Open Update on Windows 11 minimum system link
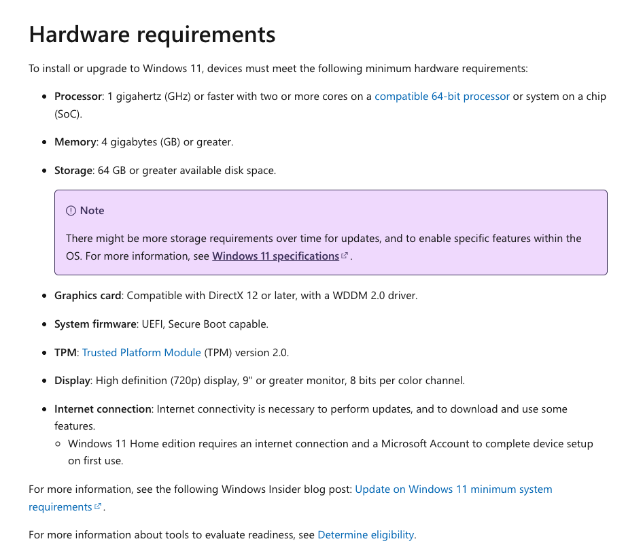 point(453,489)
